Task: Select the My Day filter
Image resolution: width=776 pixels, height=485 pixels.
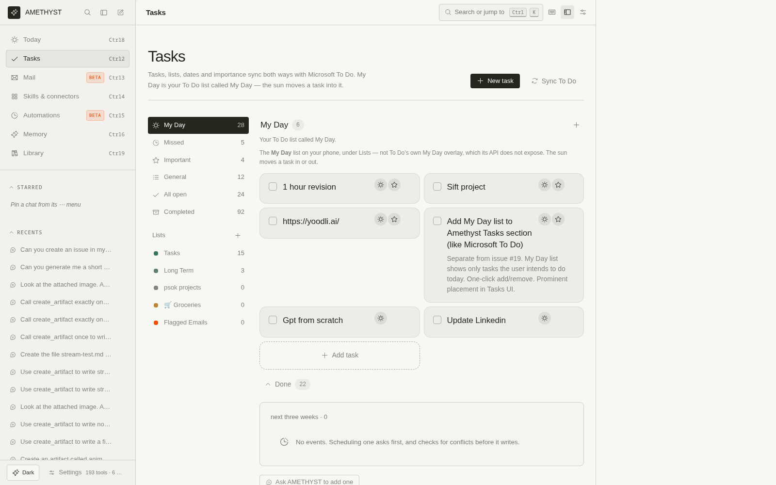Action: pos(198,125)
